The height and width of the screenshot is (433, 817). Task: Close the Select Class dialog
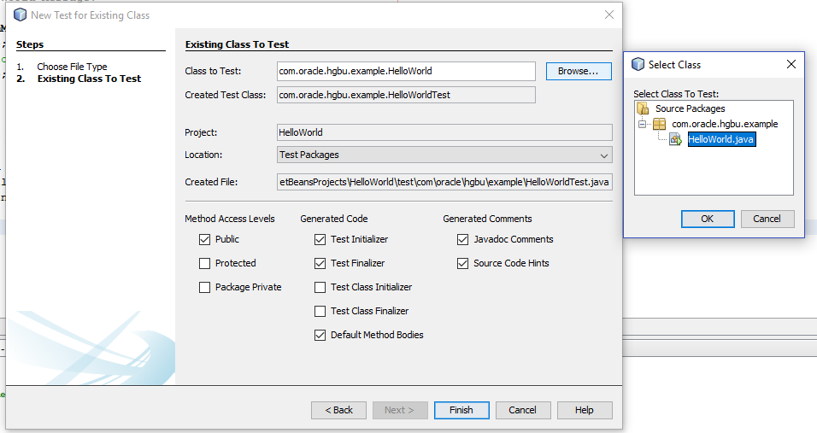click(x=791, y=65)
